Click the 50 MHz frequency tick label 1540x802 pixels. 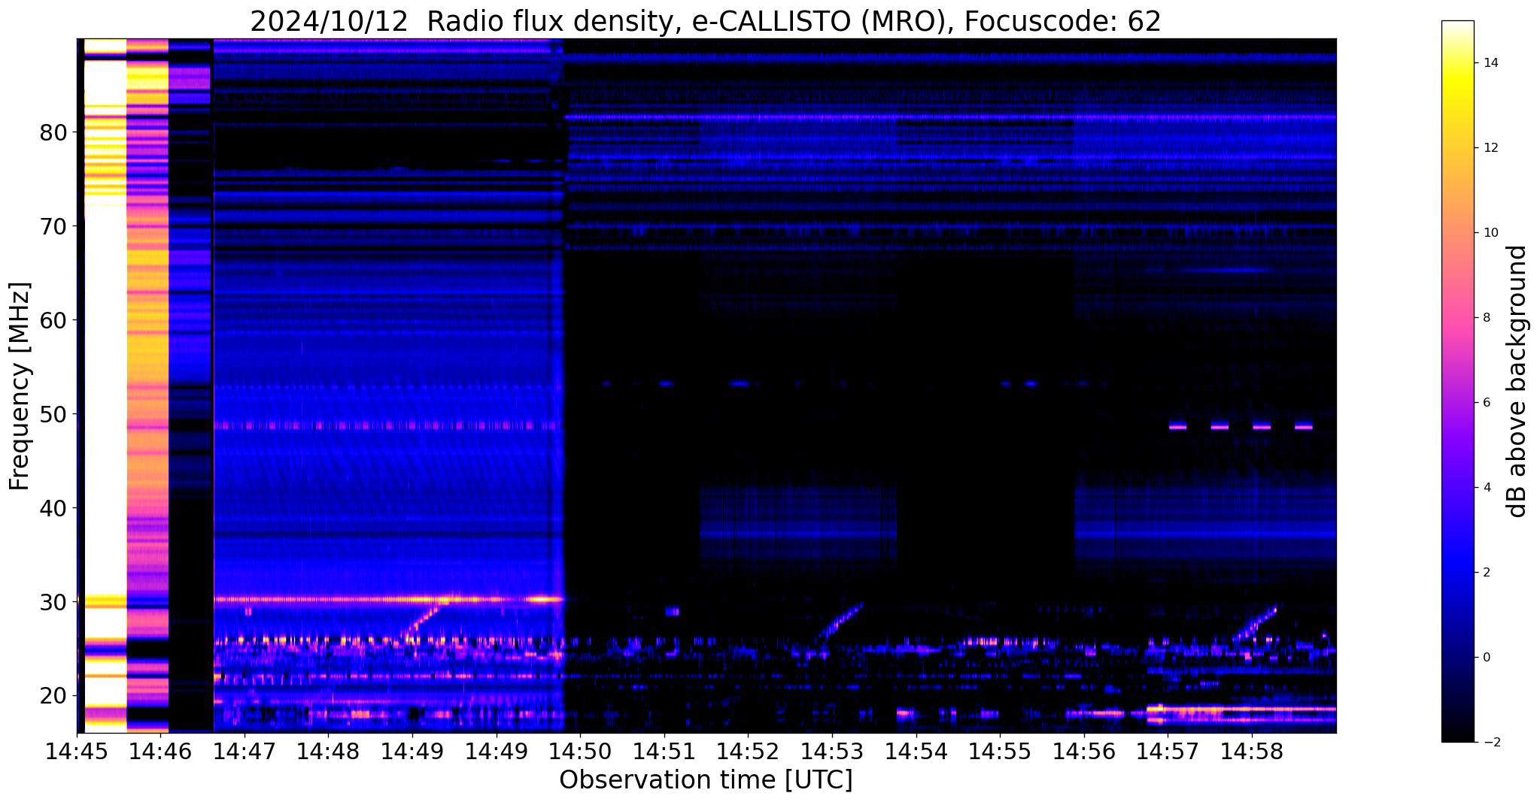53,415
